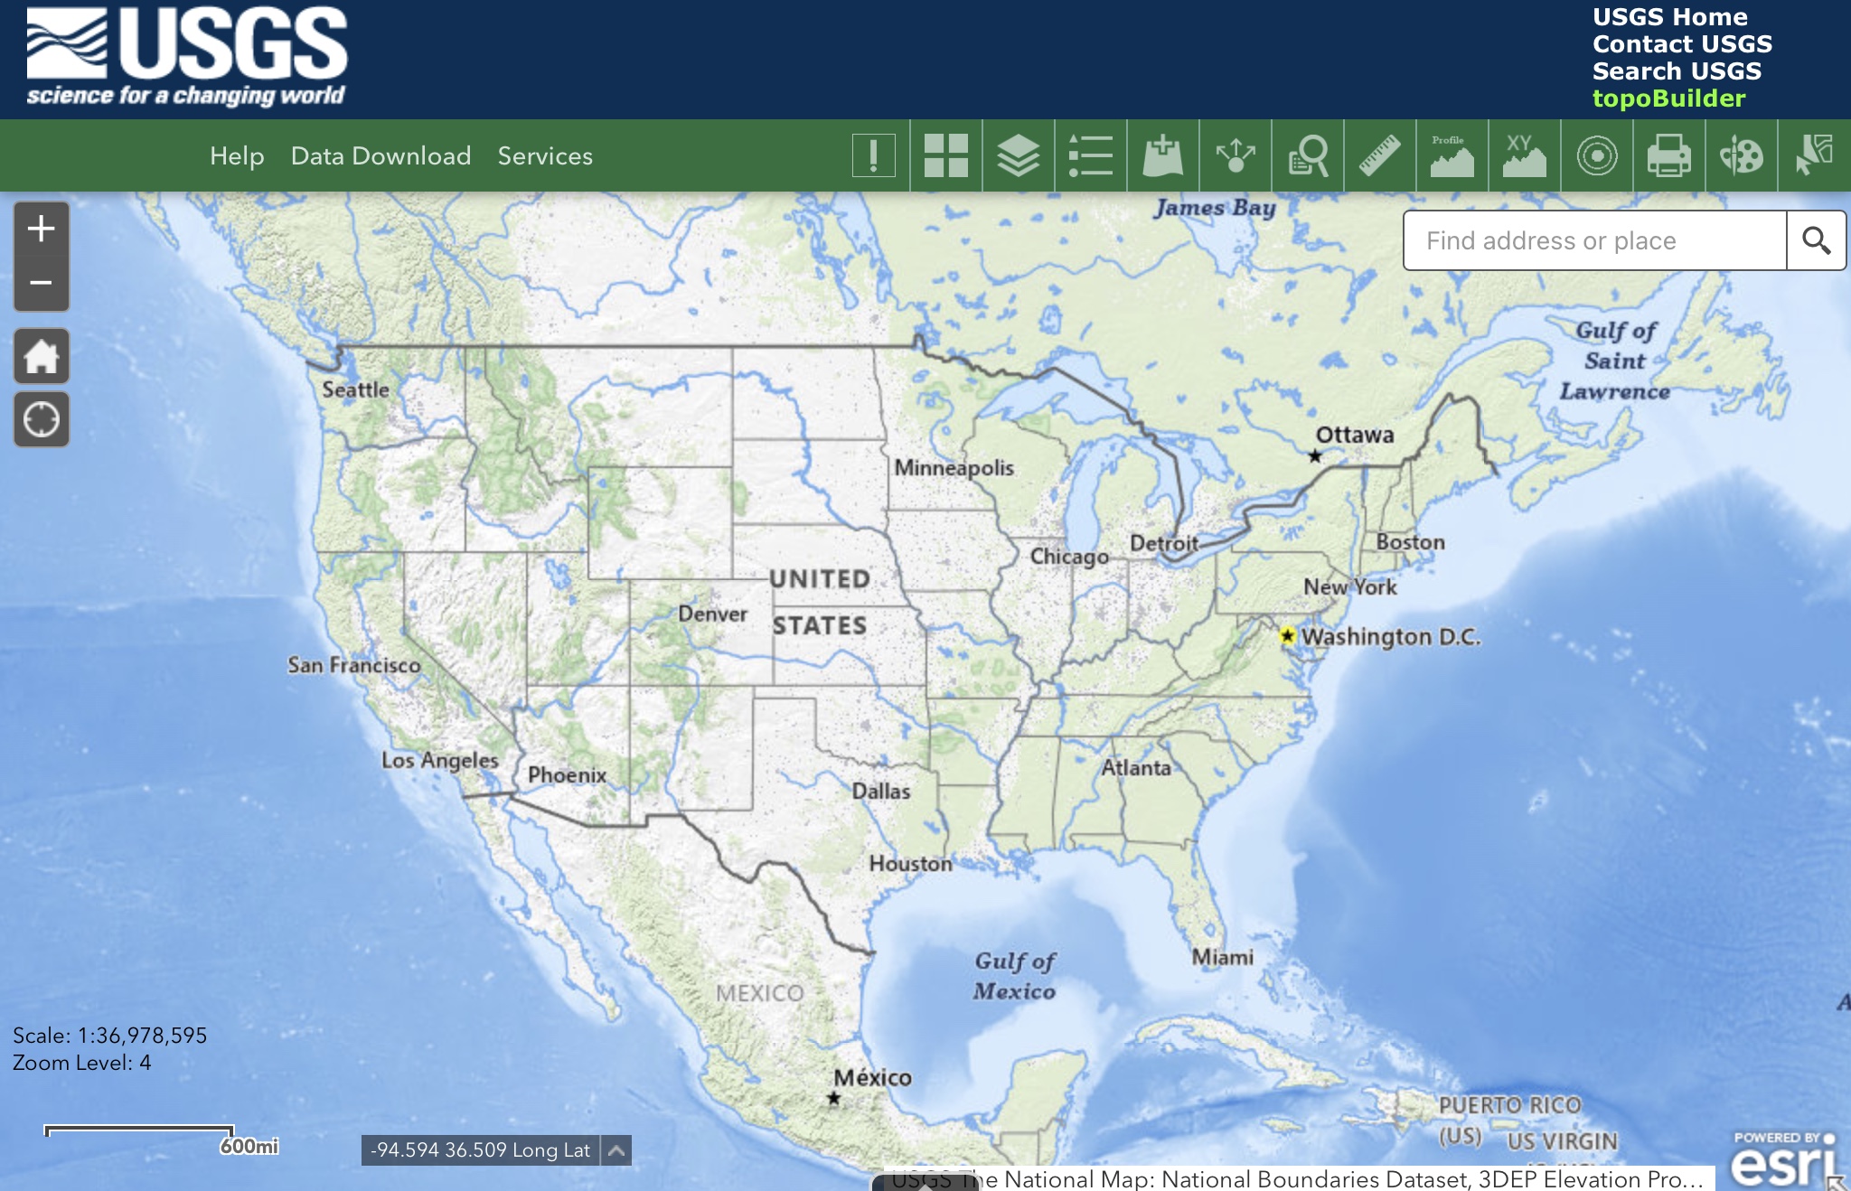Image resolution: width=1851 pixels, height=1191 pixels.
Task: Click the Atlanta map label
Action: (x=1135, y=767)
